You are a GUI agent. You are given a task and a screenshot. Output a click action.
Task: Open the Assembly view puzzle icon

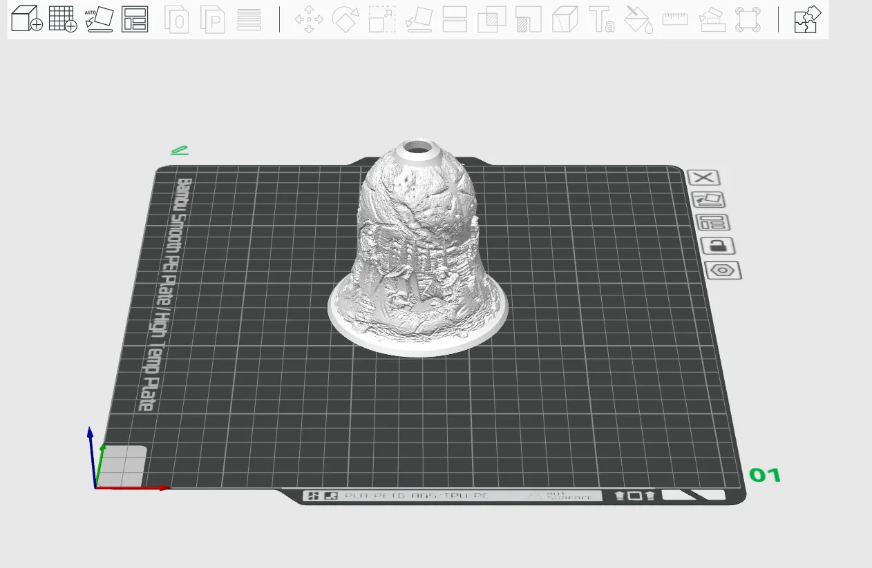click(x=806, y=19)
